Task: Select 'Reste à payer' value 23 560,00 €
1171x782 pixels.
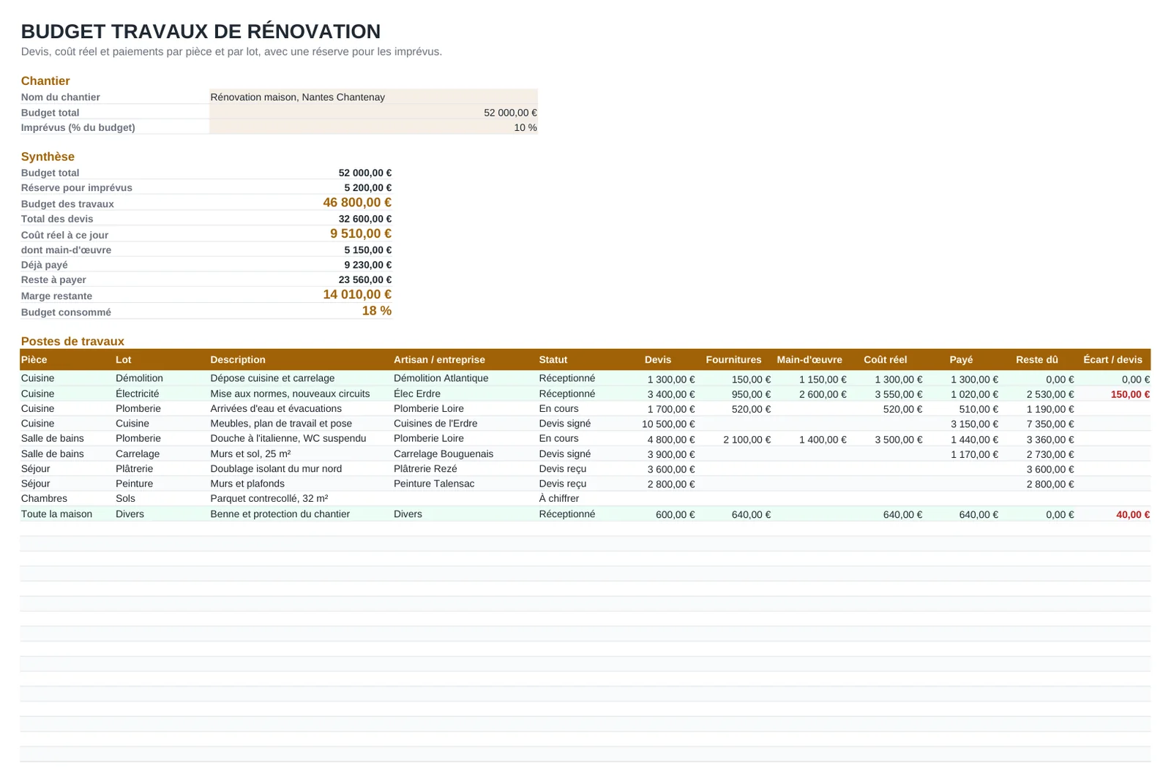Action: click(x=364, y=279)
